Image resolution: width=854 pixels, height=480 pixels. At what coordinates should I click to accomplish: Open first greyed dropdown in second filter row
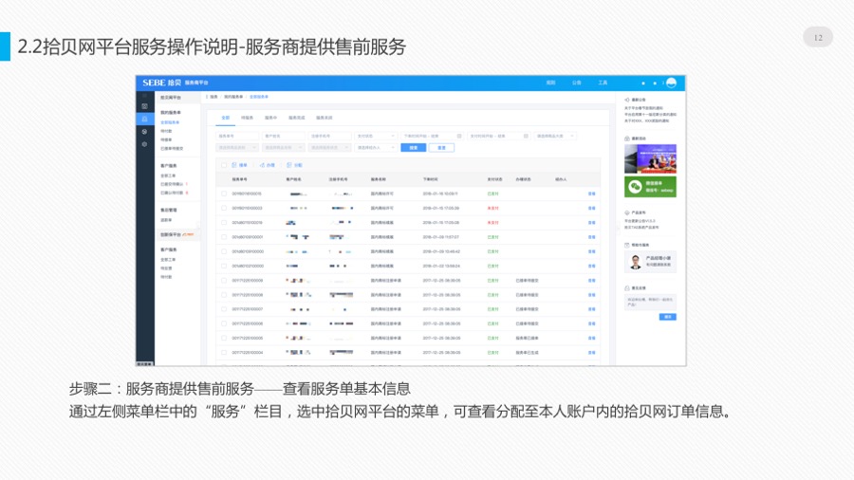pyautogui.click(x=237, y=147)
